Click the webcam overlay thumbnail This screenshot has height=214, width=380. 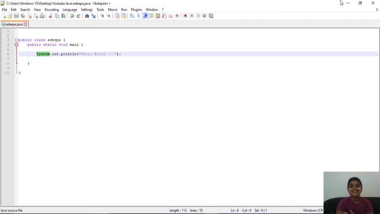click(351, 193)
